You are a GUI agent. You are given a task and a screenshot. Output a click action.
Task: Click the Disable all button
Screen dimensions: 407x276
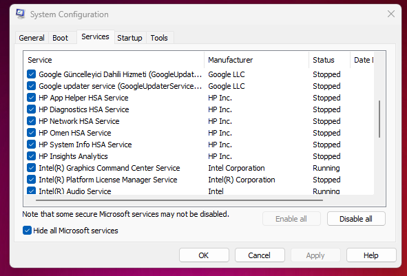click(x=356, y=219)
